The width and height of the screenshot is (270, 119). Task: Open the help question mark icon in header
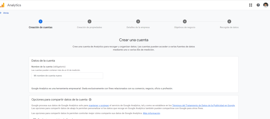(258, 5)
